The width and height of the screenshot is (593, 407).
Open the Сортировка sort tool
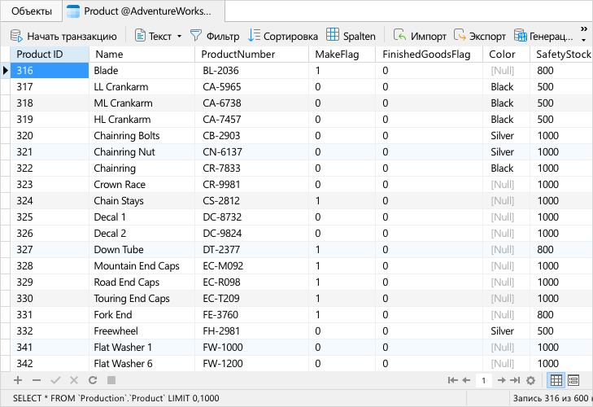point(283,36)
